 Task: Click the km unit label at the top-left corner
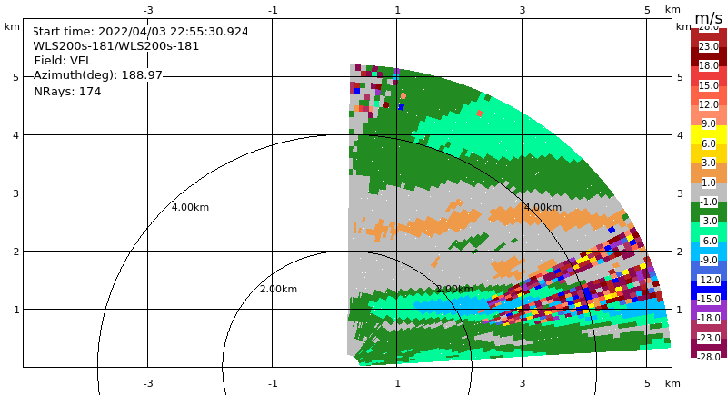pos(12,27)
